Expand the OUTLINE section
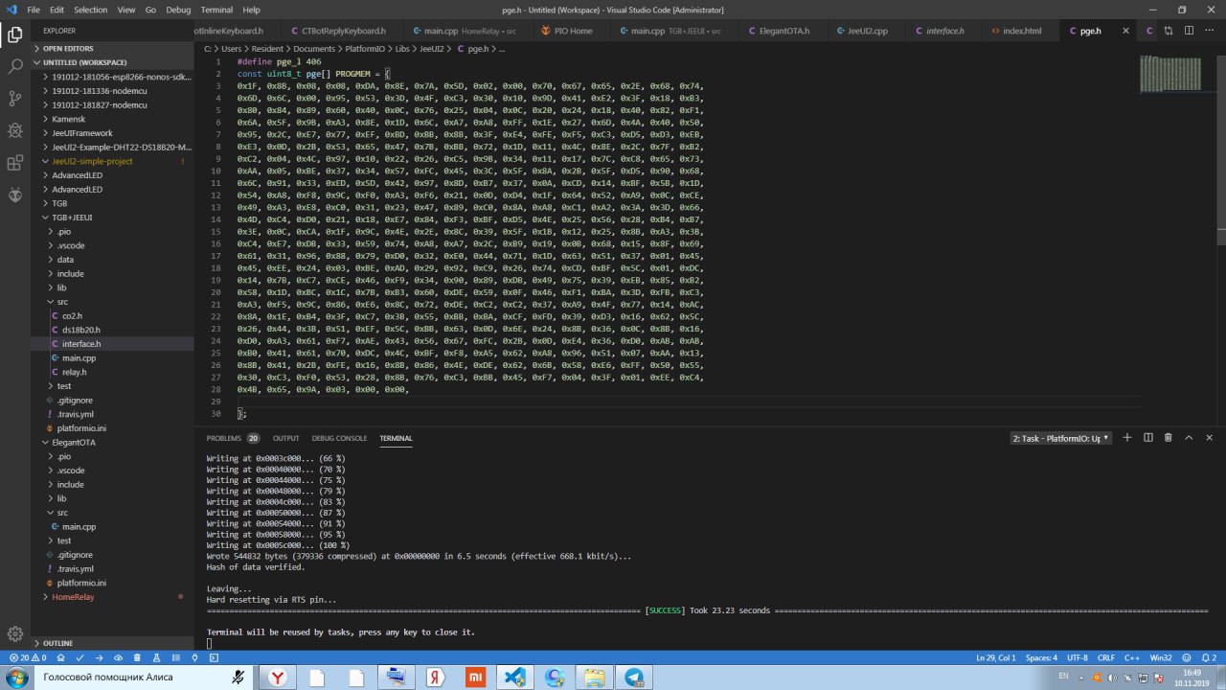Viewport: 1226px width, 690px height. pyautogui.click(x=57, y=643)
